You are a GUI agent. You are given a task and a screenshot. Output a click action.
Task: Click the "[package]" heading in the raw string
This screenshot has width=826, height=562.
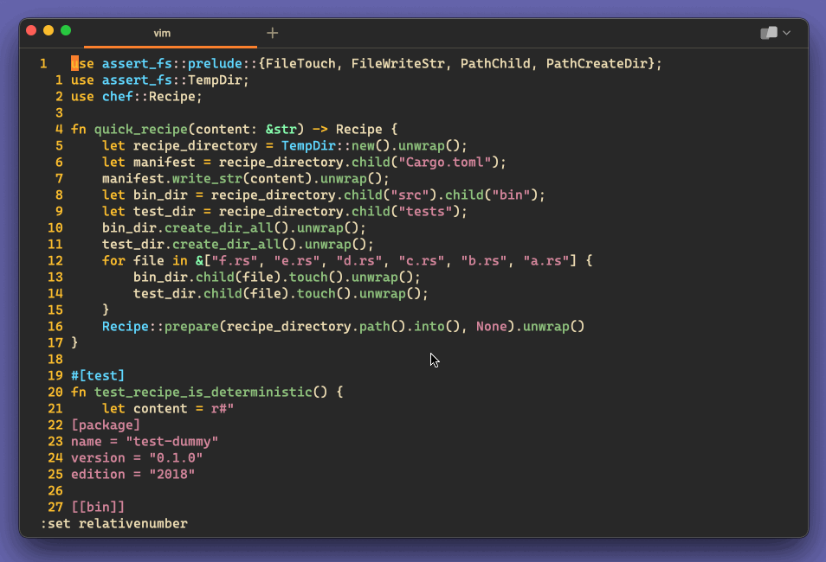click(x=105, y=425)
